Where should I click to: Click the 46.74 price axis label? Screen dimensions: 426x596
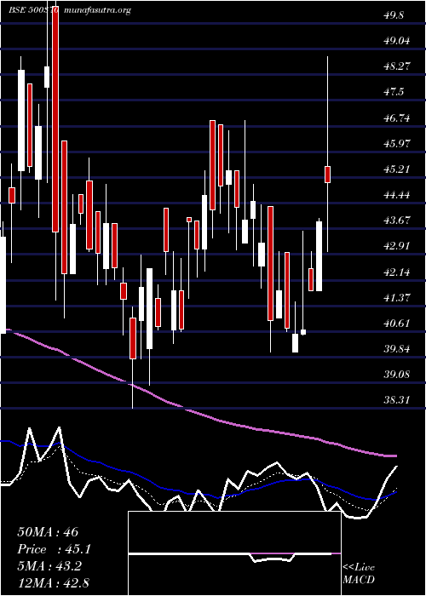pyautogui.click(x=397, y=117)
